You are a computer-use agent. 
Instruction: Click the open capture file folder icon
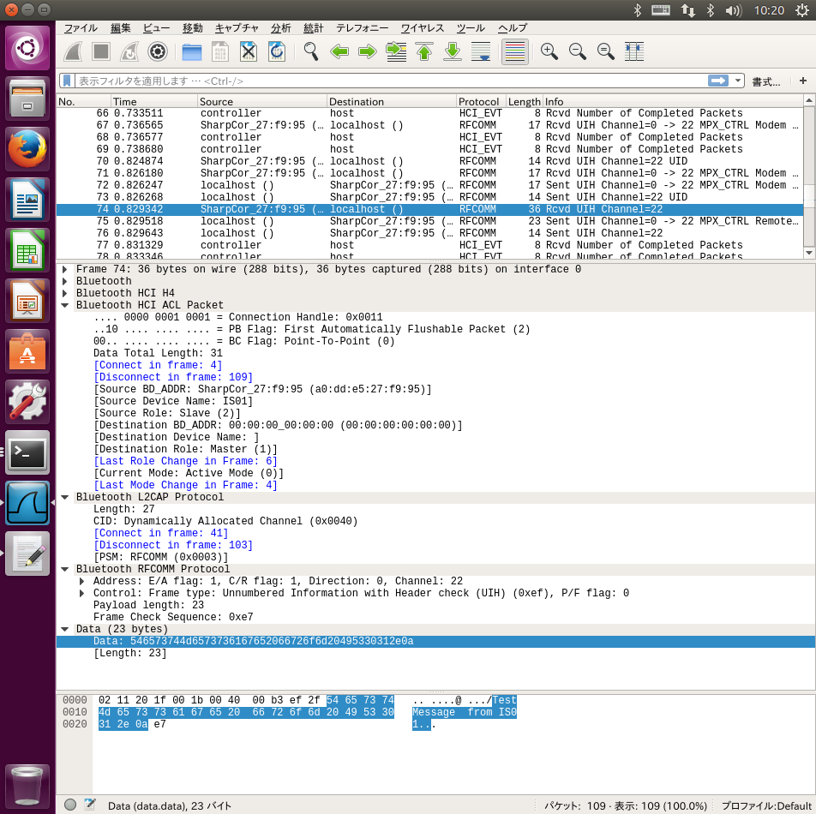pyautogui.click(x=192, y=51)
